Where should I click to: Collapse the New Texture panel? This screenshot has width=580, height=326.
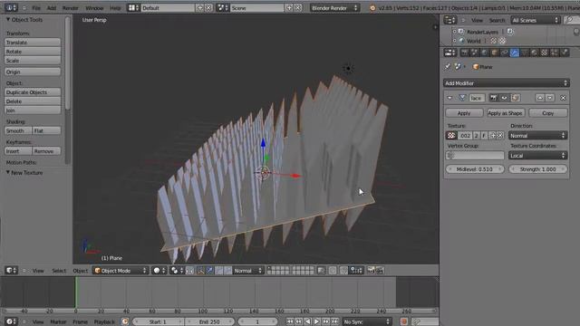coord(8,173)
